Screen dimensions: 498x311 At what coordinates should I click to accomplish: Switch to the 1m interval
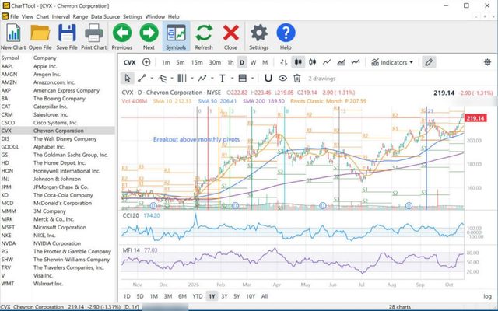click(166, 62)
